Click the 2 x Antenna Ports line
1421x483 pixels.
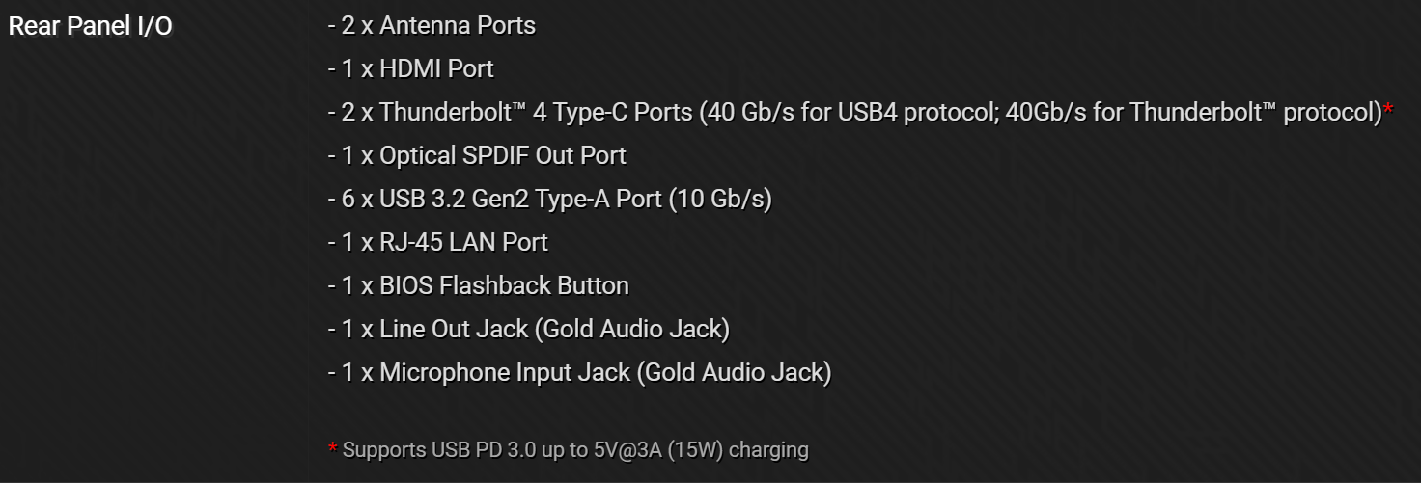pos(432,26)
